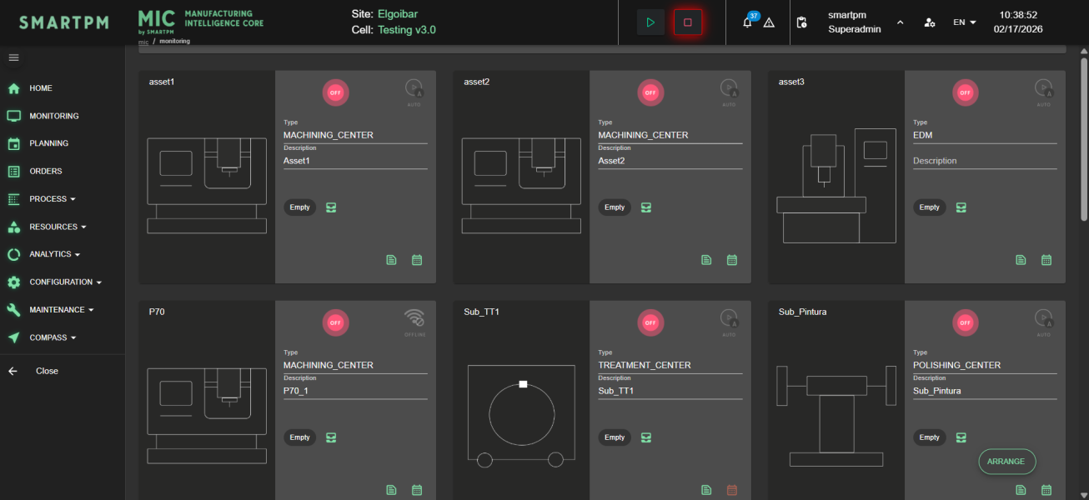1089x500 pixels.
Task: Open asset1 calendar icon
Action: tap(417, 260)
